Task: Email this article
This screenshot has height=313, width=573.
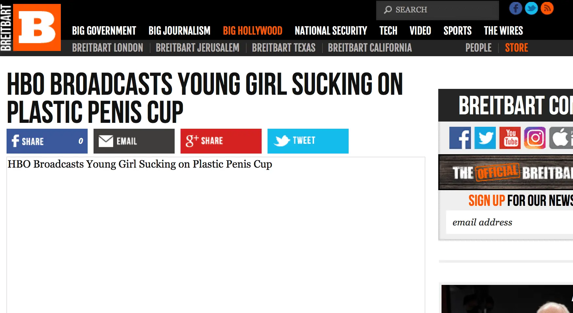Action: click(134, 141)
